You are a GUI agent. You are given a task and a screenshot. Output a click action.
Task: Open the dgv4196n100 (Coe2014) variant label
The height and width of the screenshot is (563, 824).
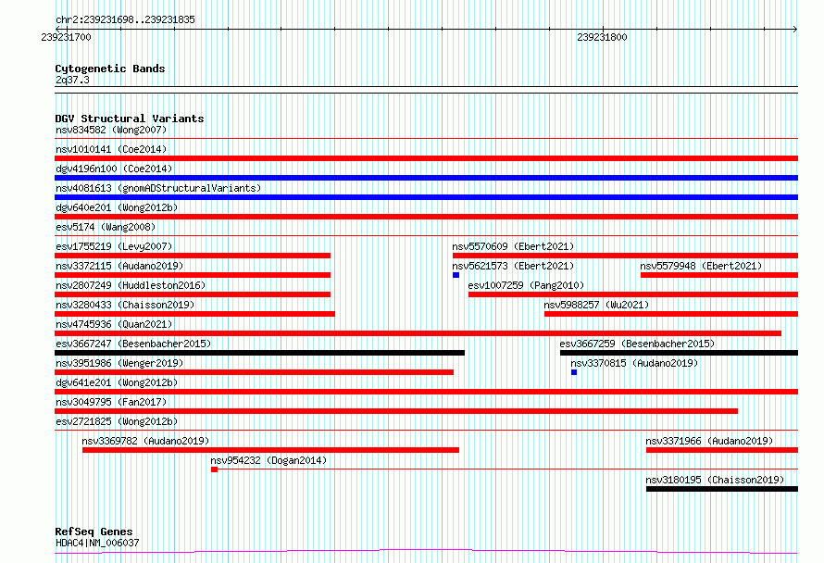click(x=114, y=169)
